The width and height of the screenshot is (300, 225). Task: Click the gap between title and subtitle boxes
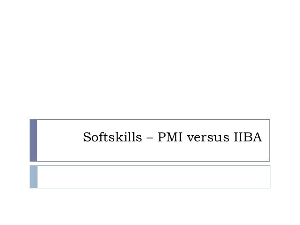[x=150, y=163]
